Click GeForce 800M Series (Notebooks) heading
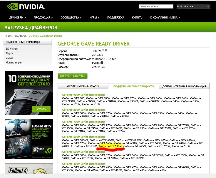 pyautogui.click(x=83, y=110)
